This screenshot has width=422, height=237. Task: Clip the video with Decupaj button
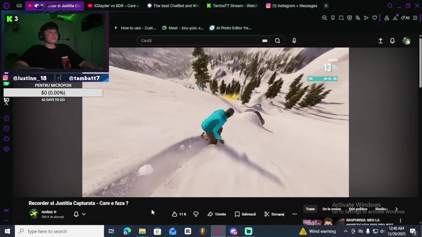tap(274, 214)
